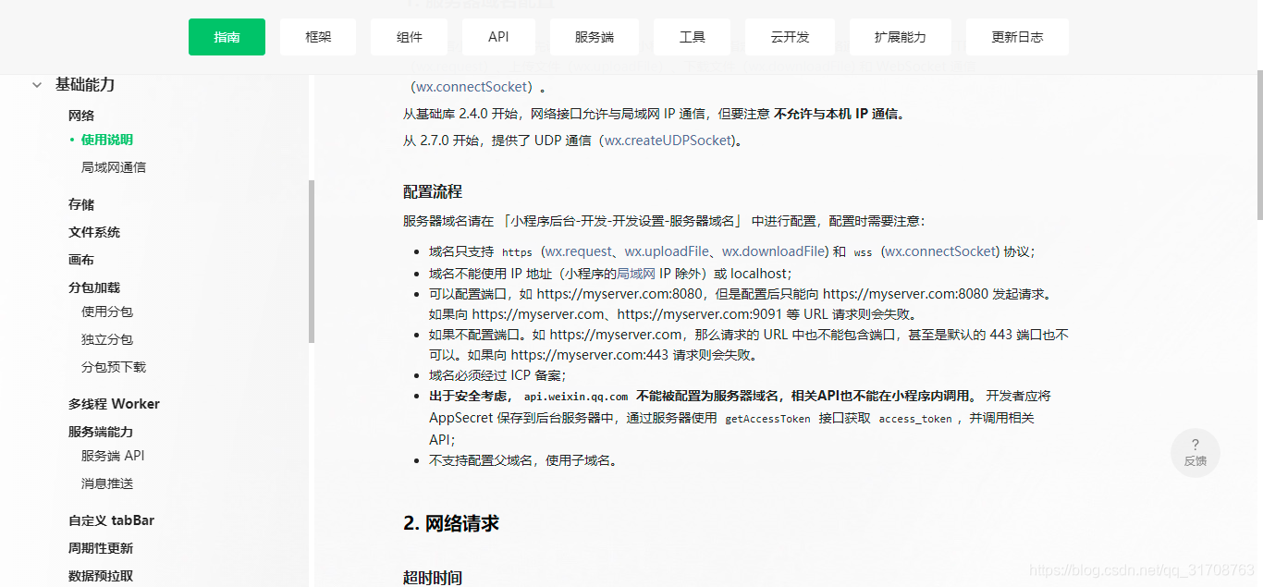Image resolution: width=1263 pixels, height=587 pixels.
Task: Switch to the 框架 tab
Action: coord(317,36)
